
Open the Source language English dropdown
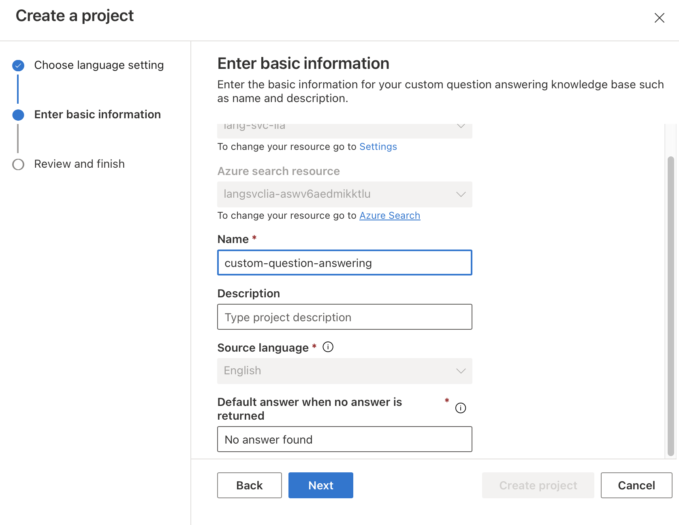[x=461, y=371]
